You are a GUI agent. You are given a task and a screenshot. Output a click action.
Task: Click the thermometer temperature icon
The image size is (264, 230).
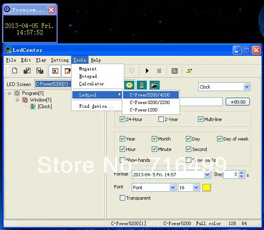click(x=142, y=85)
